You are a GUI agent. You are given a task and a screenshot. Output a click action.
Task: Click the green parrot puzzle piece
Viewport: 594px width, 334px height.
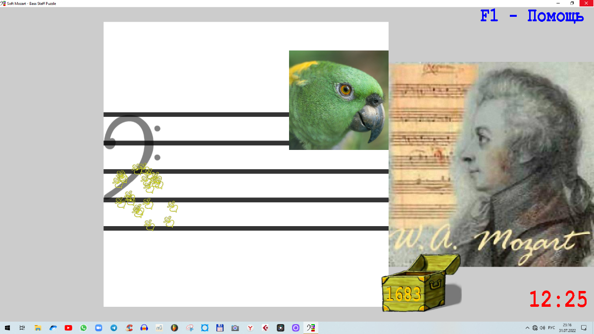pos(339,100)
